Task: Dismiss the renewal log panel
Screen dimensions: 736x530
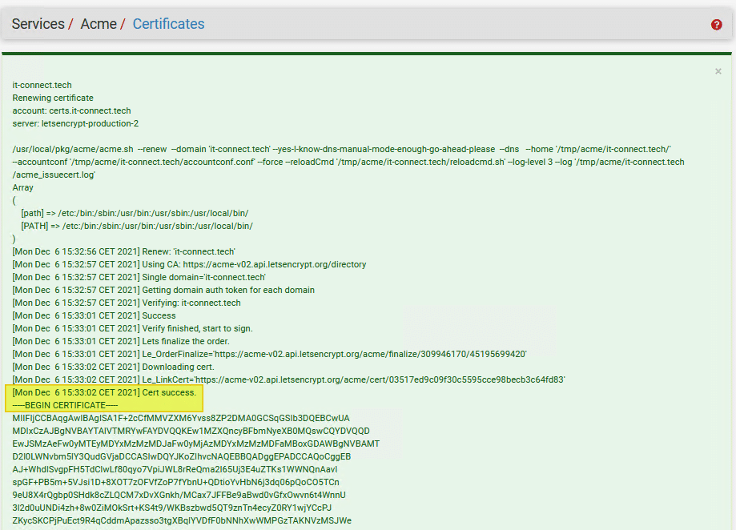Action: coord(718,71)
